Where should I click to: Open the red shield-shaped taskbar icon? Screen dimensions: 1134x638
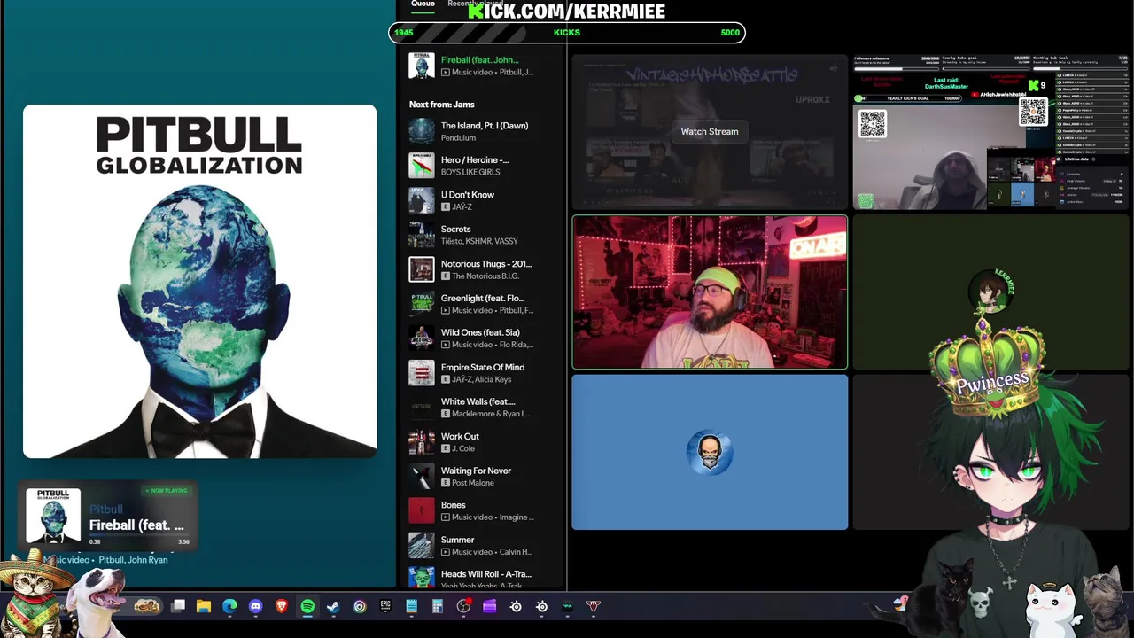(x=594, y=606)
